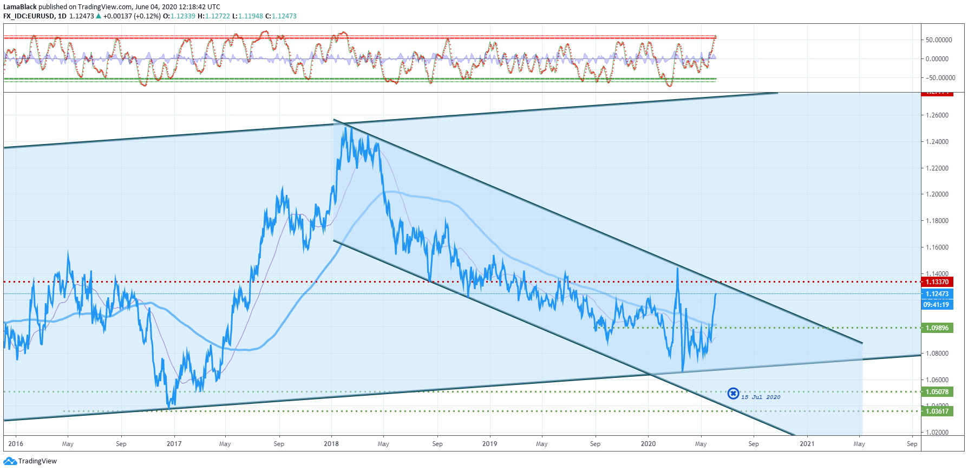Viewport: 968px width, 471px height.
Task: Click the 1.05078 green price label
Action: click(937, 392)
